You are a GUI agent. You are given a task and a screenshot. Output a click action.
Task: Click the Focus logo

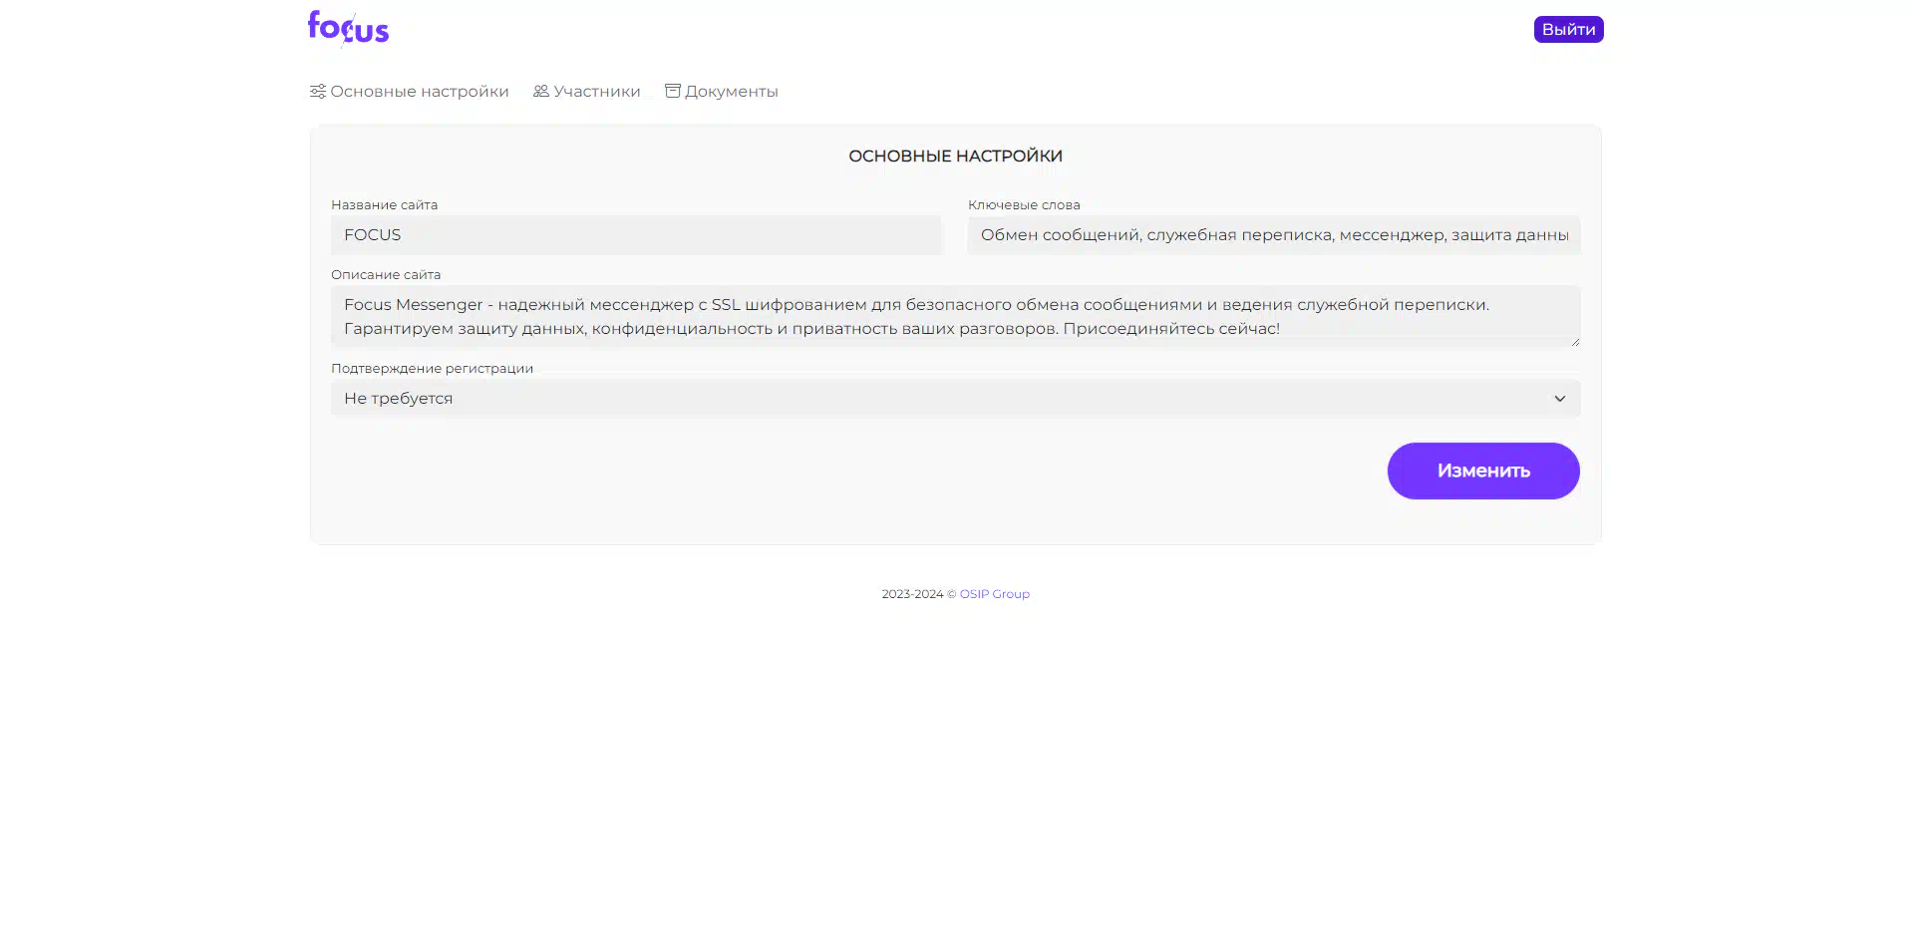348,29
